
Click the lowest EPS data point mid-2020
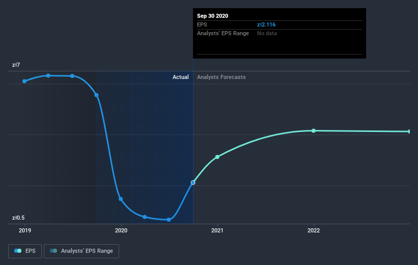pos(169,220)
